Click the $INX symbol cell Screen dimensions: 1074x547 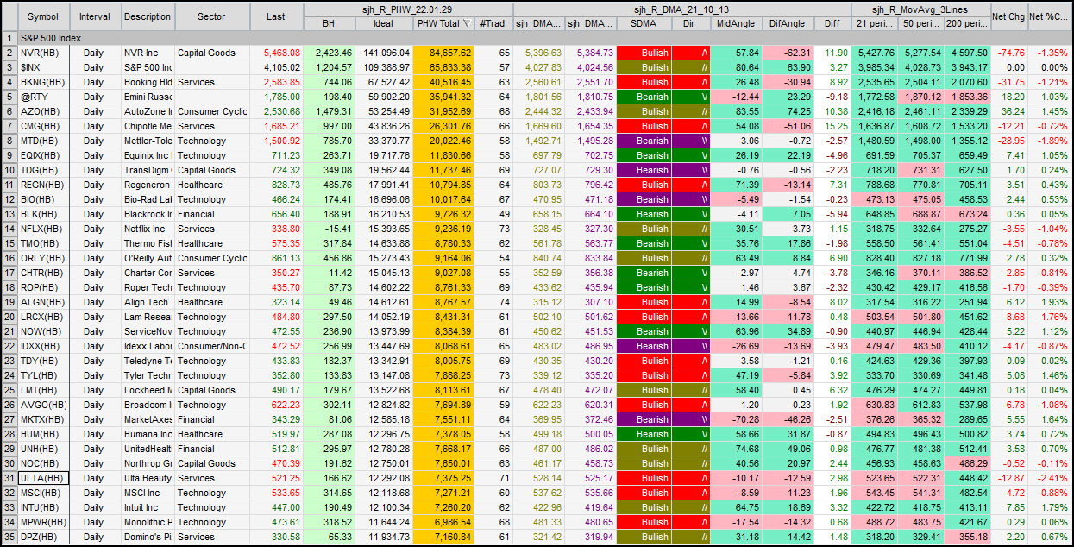click(43, 67)
